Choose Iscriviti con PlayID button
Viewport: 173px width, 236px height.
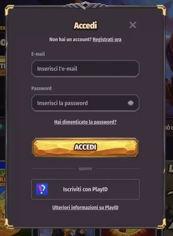(85, 189)
